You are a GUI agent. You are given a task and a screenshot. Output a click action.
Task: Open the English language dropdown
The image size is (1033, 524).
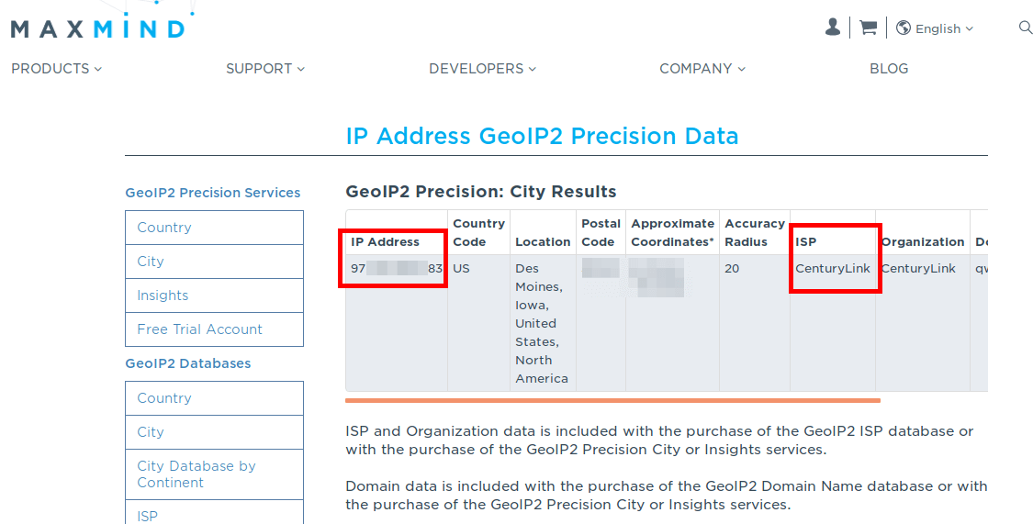click(943, 28)
